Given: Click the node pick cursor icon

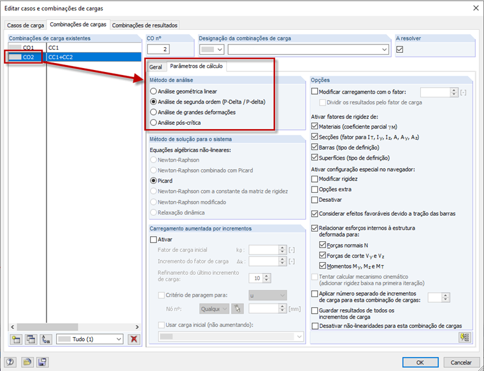Looking at the screenshot, I should pyautogui.click(x=237, y=309).
